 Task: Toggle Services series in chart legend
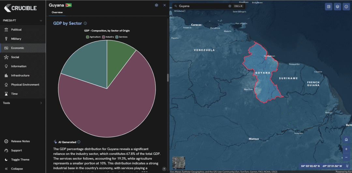(121, 37)
